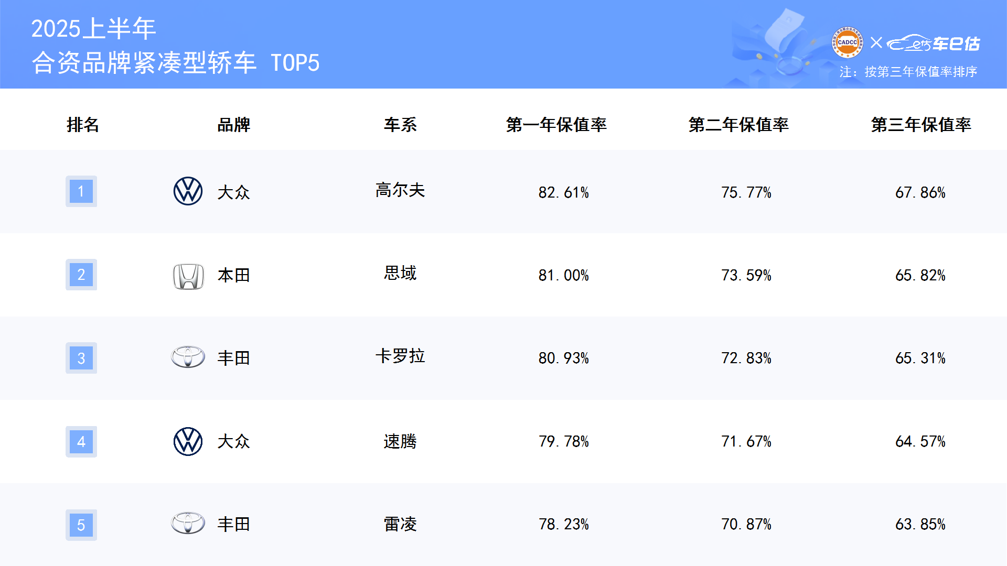The height and width of the screenshot is (566, 1007).
Task: Click the 品牌 column header
Action: [x=234, y=125]
